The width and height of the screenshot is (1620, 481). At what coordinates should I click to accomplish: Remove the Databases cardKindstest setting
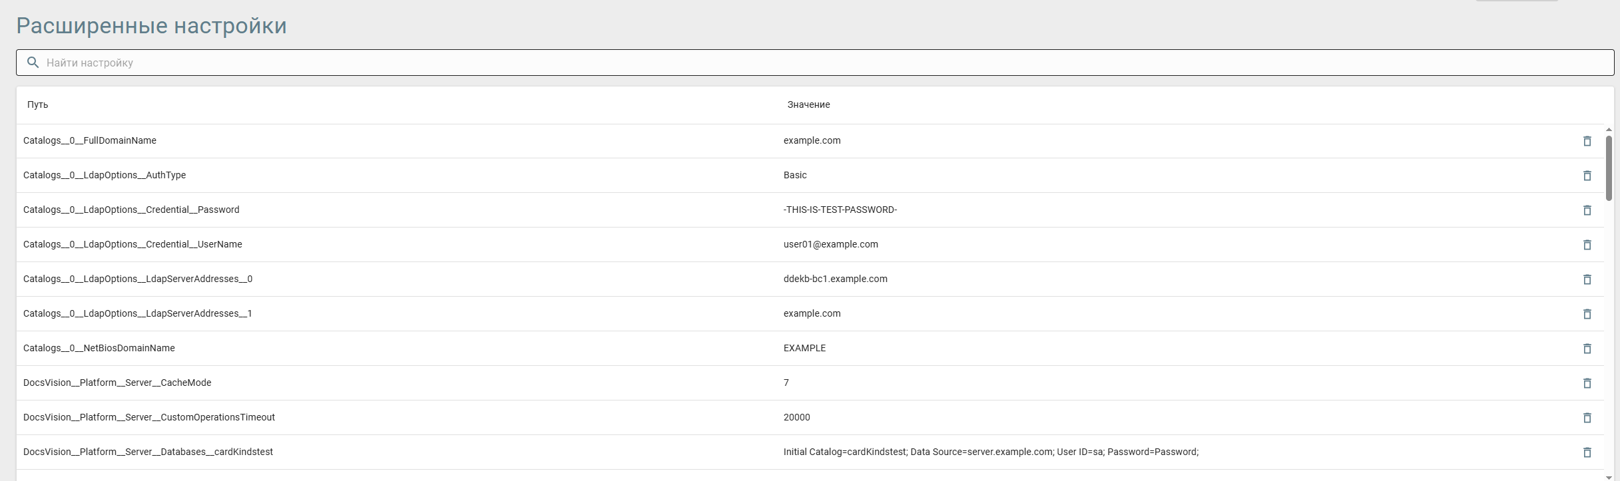pyautogui.click(x=1587, y=452)
